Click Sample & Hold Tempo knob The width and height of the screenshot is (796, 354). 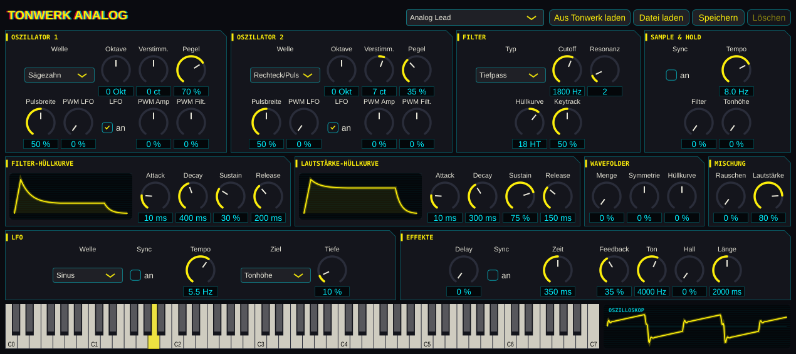(x=736, y=70)
